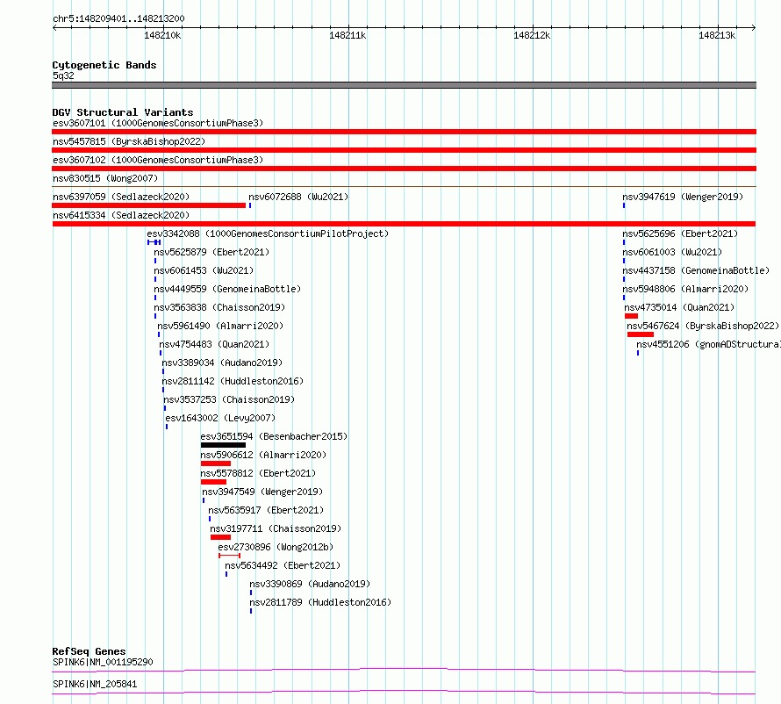Screen dimensions: 781x704
Task: Click nsv3563838 (Chaisson2019) label
Action: 219,307
